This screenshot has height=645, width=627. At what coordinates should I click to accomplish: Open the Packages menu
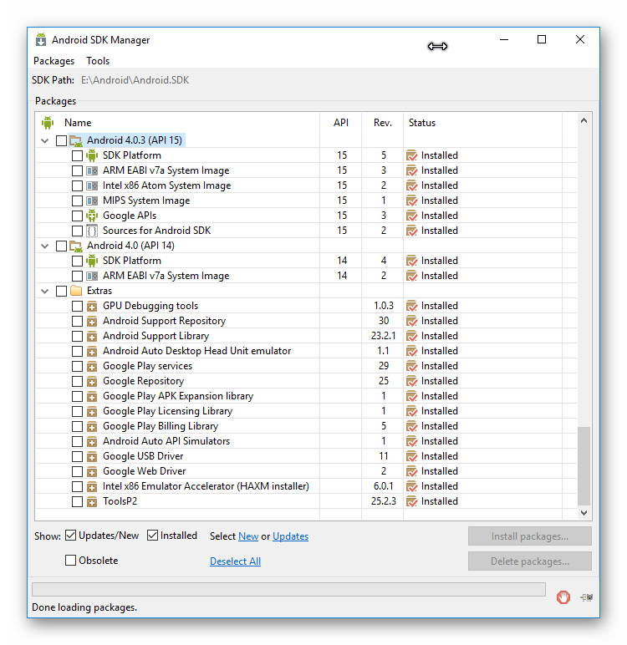click(x=54, y=61)
